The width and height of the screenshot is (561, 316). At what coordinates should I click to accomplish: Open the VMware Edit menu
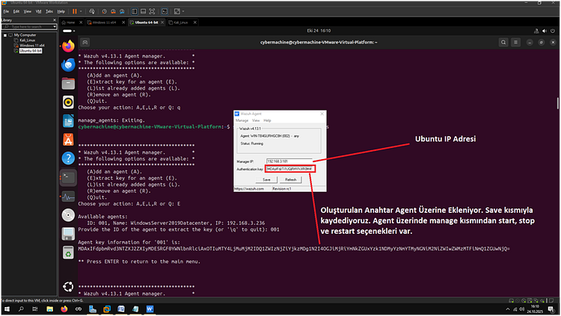click(16, 11)
